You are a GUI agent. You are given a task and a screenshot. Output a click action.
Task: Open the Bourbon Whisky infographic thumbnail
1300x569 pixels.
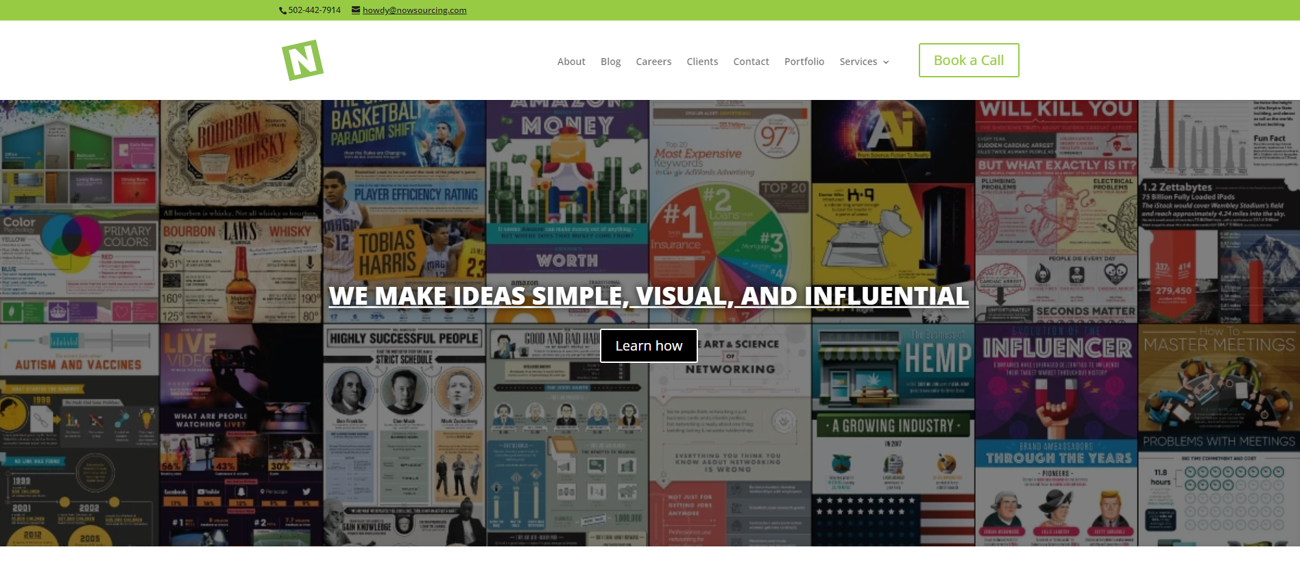pos(241,212)
